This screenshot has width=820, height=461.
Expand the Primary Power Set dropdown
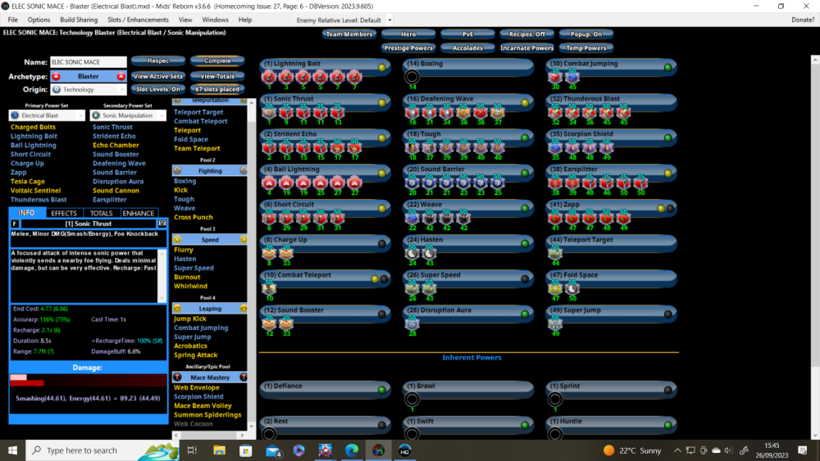(x=47, y=115)
